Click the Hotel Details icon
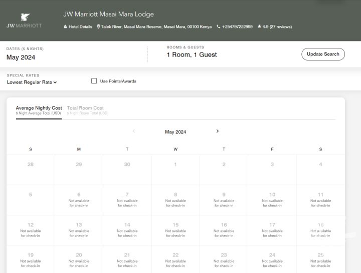361x273 pixels. pyautogui.click(x=65, y=26)
